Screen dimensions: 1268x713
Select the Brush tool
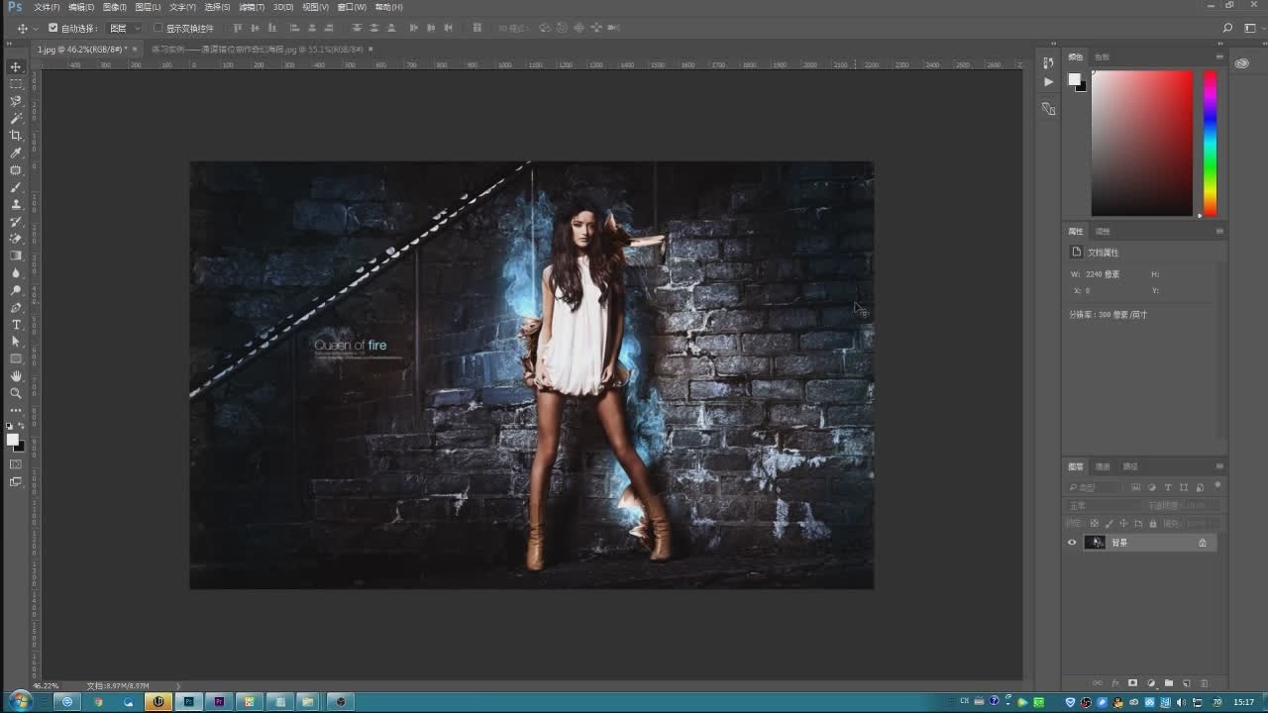click(x=16, y=187)
